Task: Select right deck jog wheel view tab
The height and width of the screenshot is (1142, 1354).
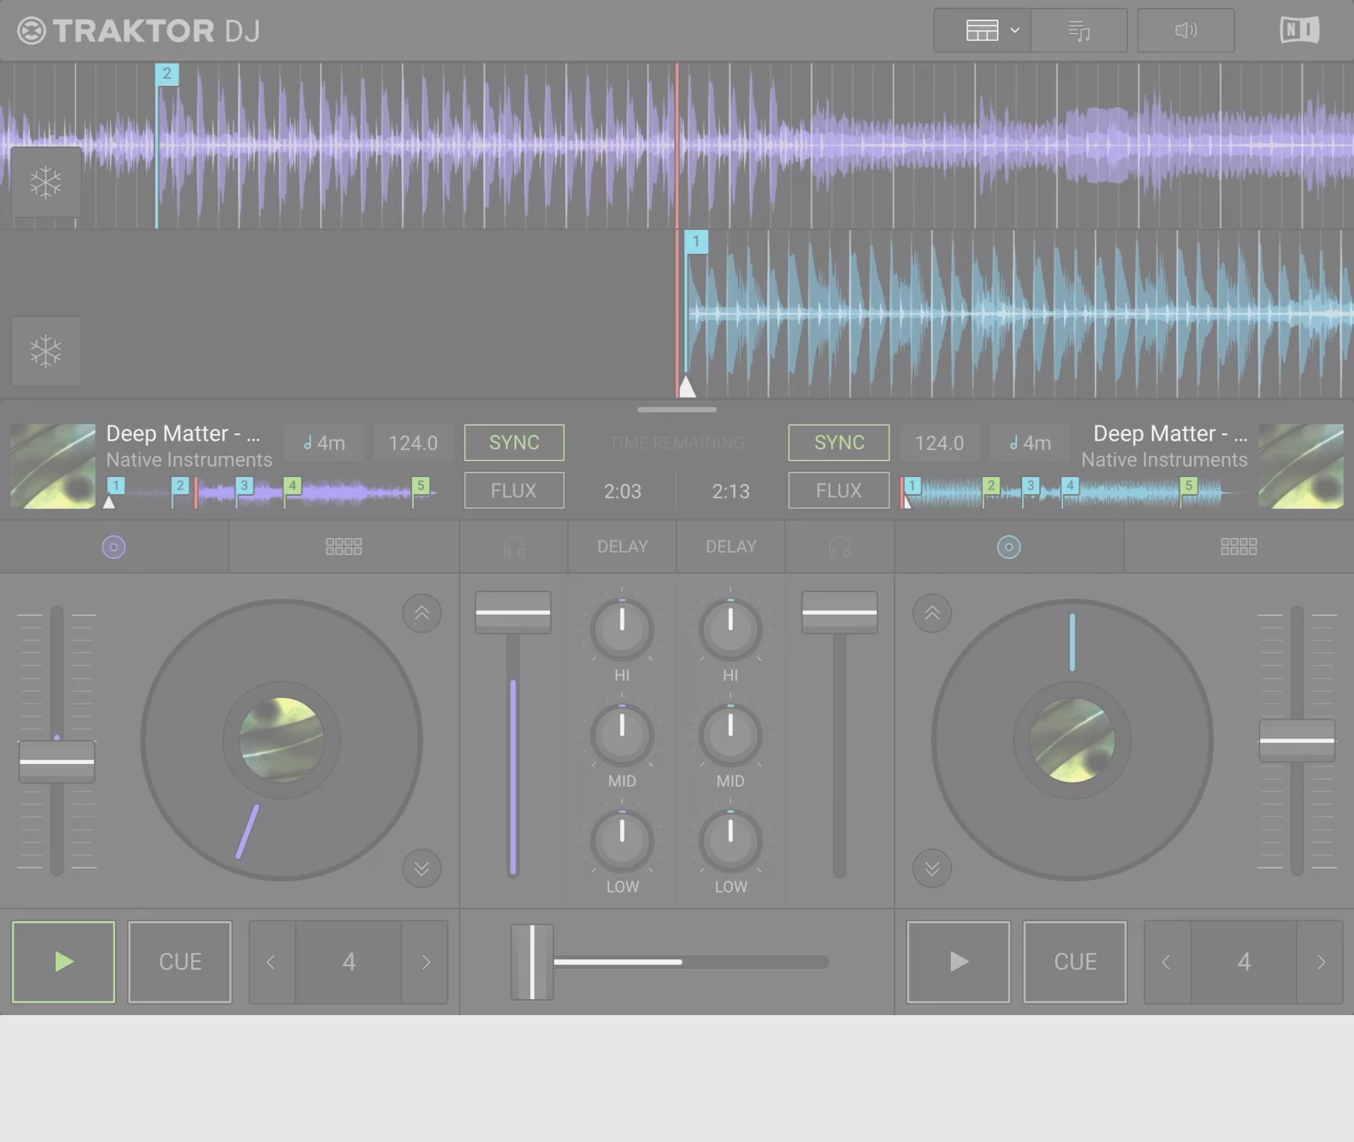Action: pos(1009,547)
